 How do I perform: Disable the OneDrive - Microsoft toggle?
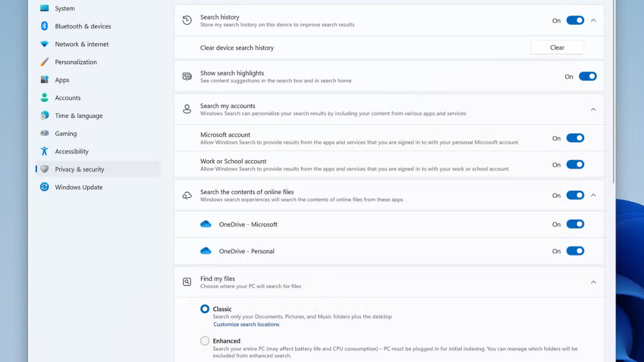click(x=575, y=224)
